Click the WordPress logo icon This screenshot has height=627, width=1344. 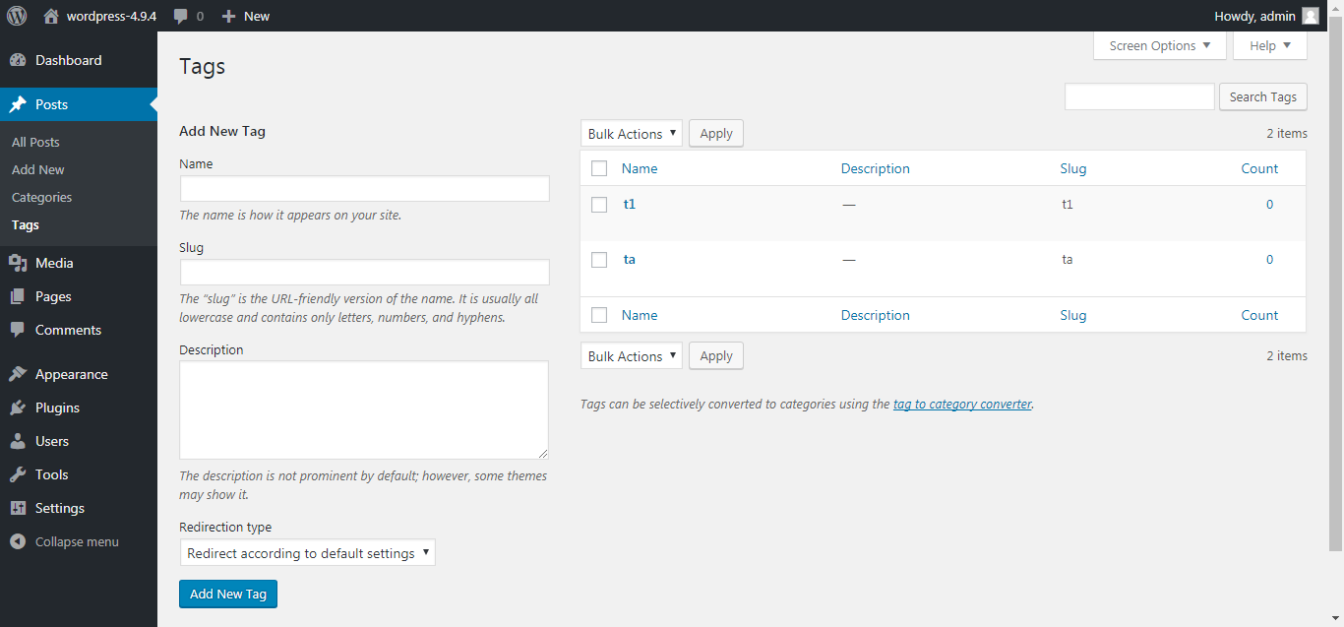click(17, 16)
